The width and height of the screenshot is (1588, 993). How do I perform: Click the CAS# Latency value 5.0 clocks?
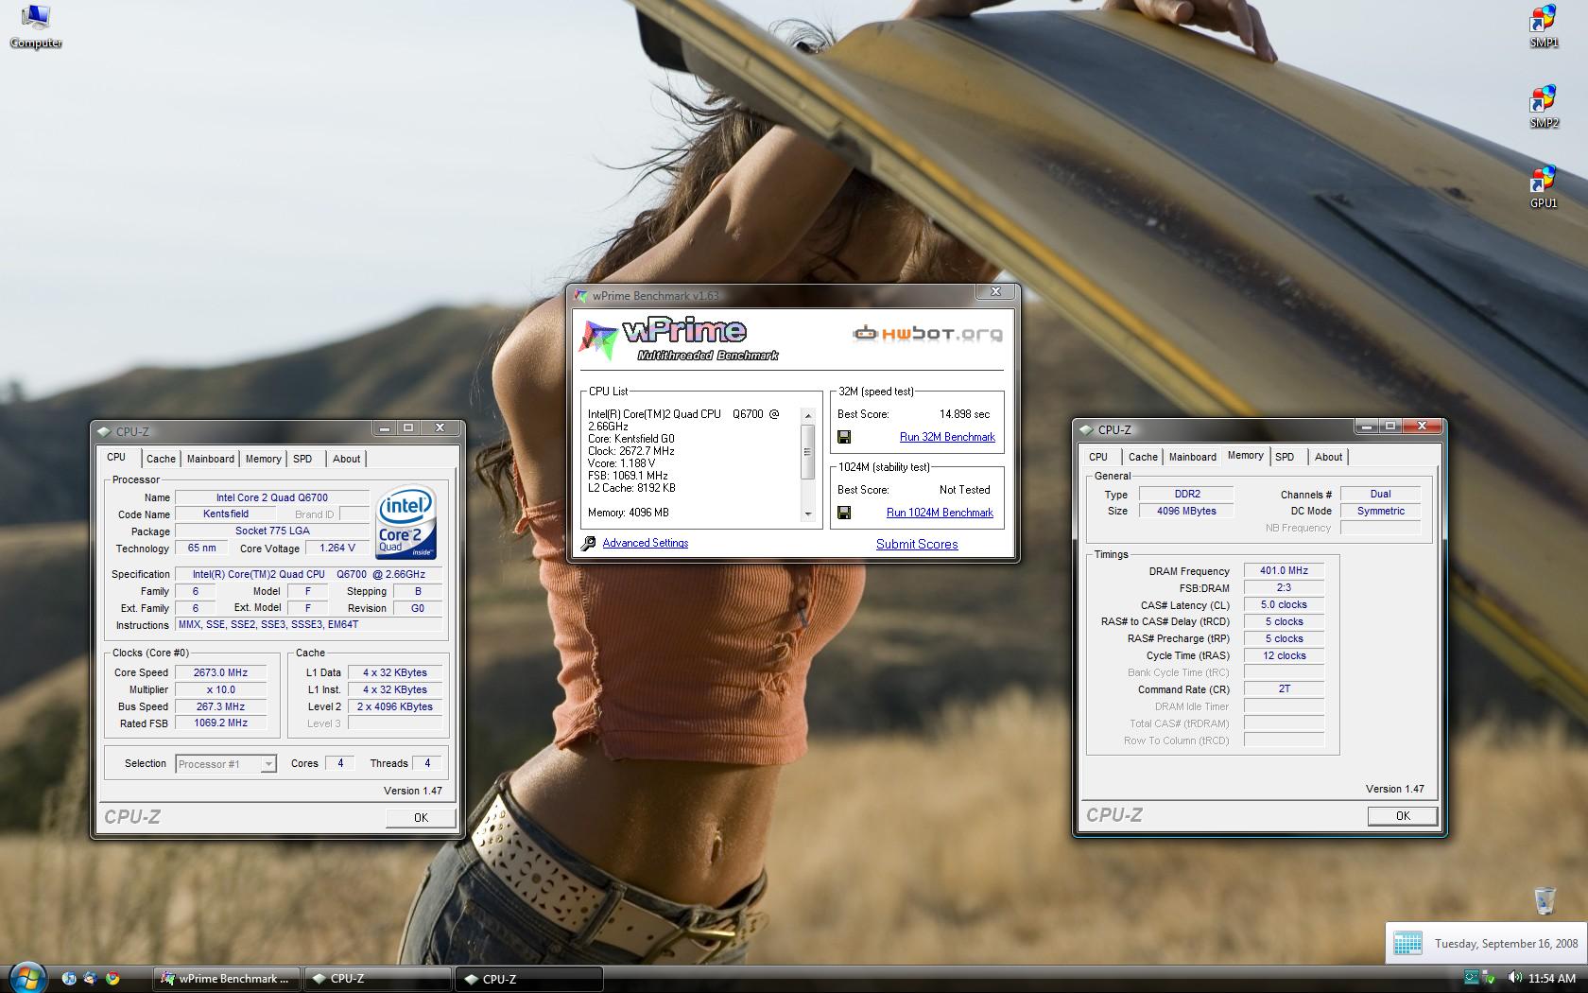[x=1284, y=604]
